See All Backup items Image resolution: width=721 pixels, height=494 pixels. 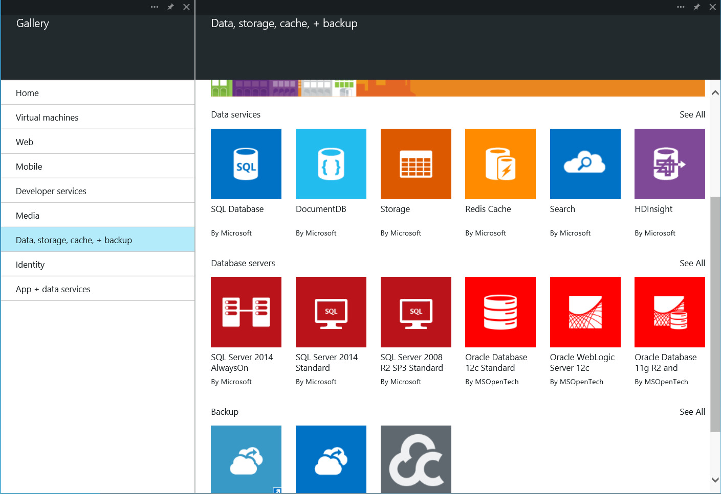tap(692, 412)
